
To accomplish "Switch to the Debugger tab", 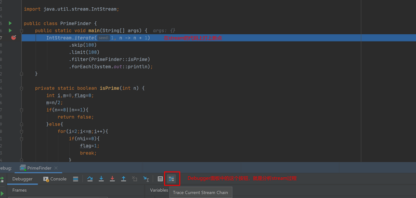I will click(x=22, y=179).
